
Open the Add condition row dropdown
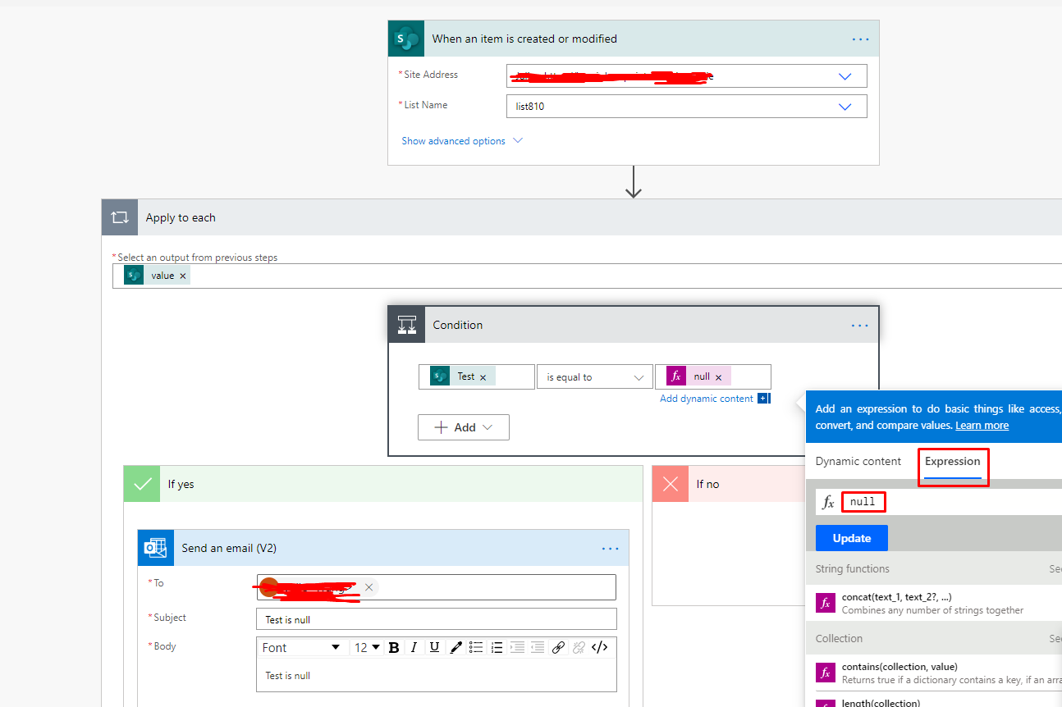pyautogui.click(x=464, y=427)
